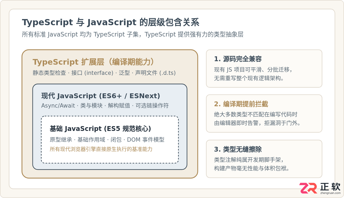Select the heading '1. 源码完全兼容'
The image size is (344, 198).
click(238, 59)
